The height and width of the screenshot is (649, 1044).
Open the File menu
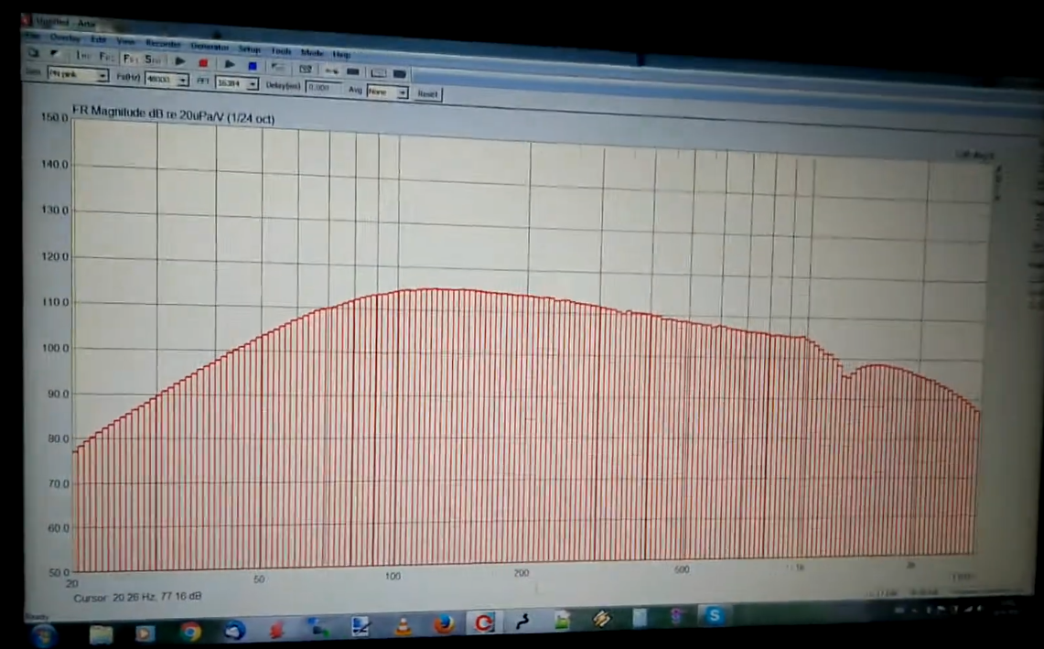point(31,36)
